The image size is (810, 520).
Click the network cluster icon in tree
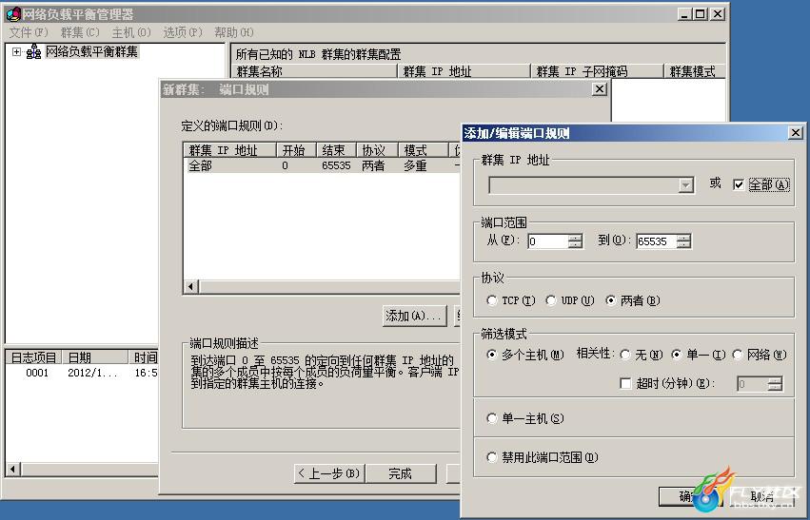tap(33, 51)
